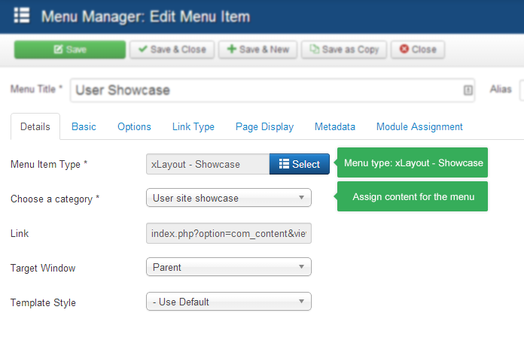This screenshot has width=524, height=337.
Task: Open the Details tab
Action: coord(35,127)
